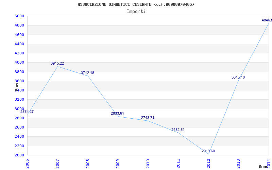
Task: Click the 2009 x-axis year label
Action: tap(118, 164)
